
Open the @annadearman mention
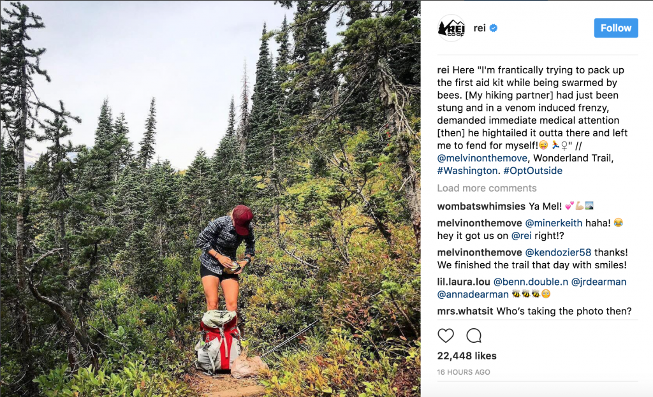tap(473, 294)
